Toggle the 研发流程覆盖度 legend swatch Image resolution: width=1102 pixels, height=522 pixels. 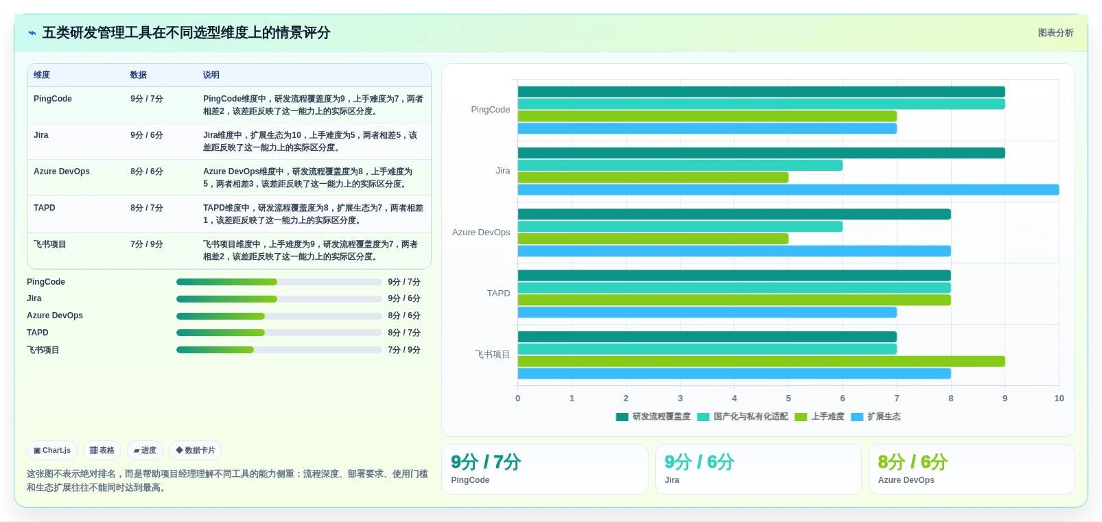click(x=622, y=417)
